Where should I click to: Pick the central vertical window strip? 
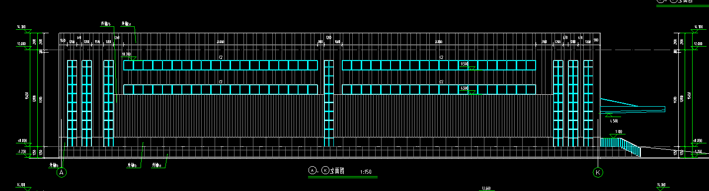click(328, 103)
